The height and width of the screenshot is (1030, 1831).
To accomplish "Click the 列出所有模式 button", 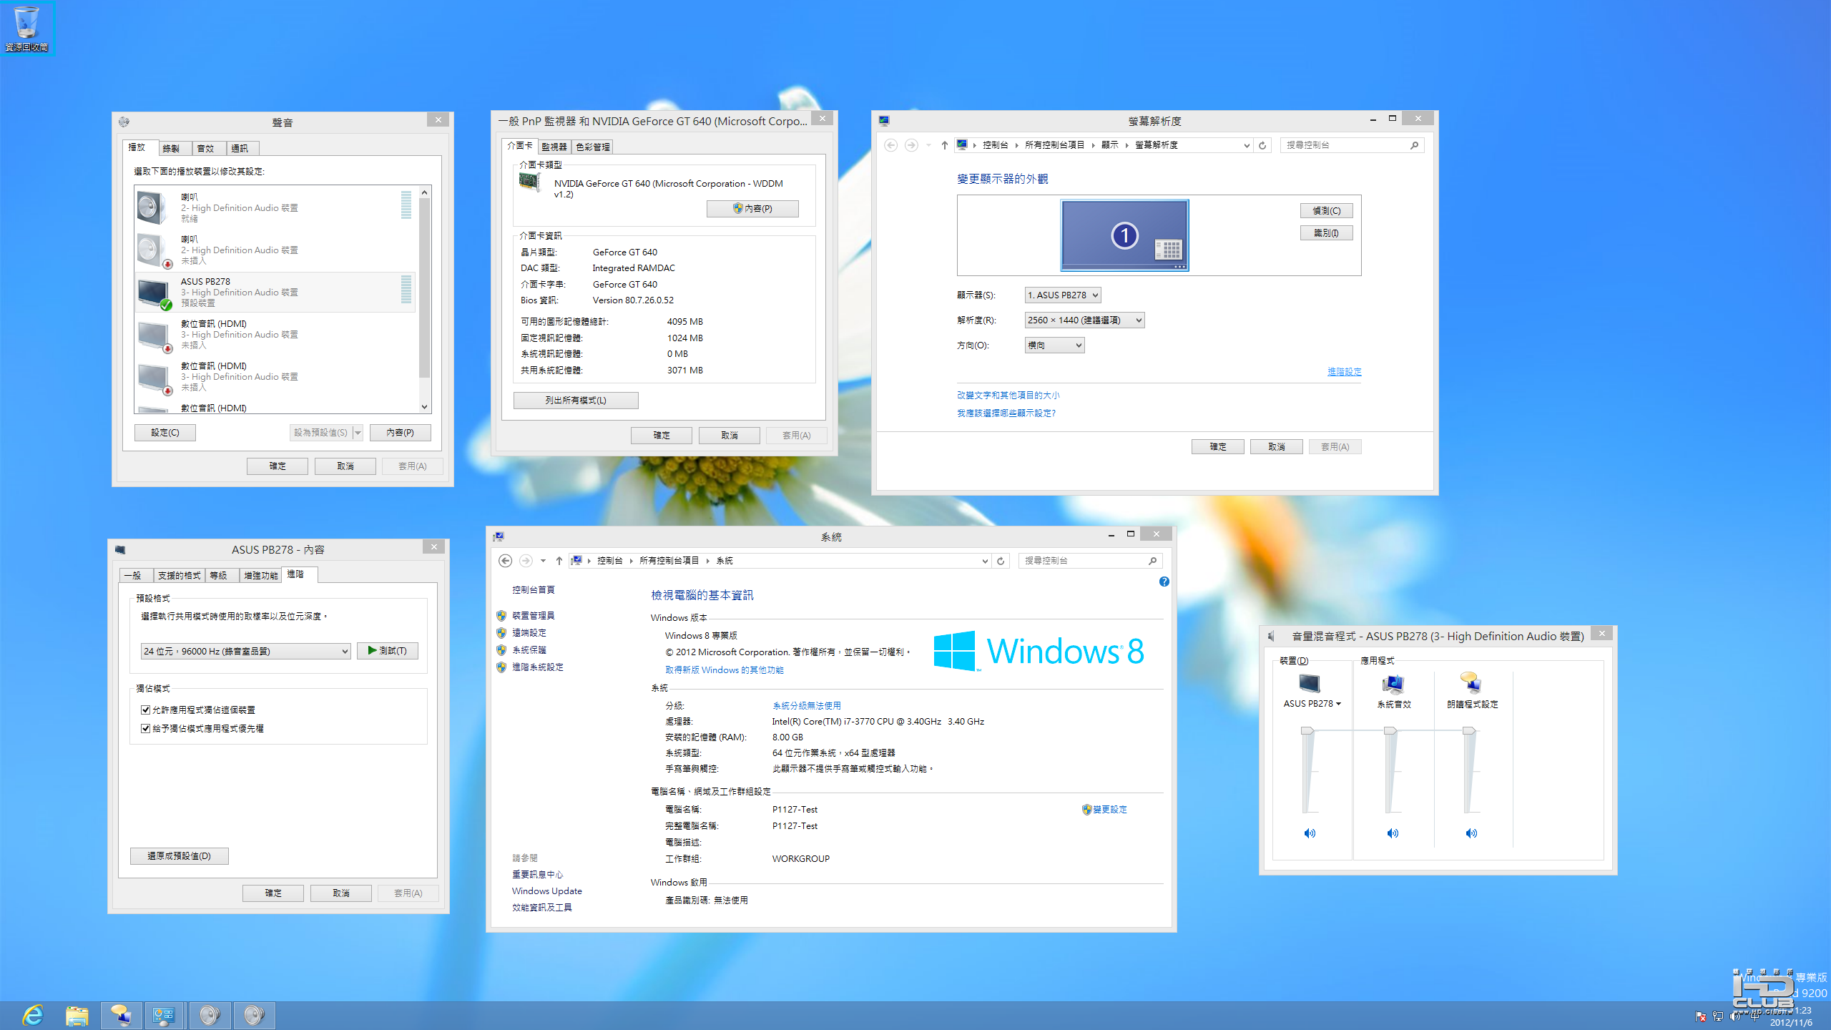I will point(576,401).
